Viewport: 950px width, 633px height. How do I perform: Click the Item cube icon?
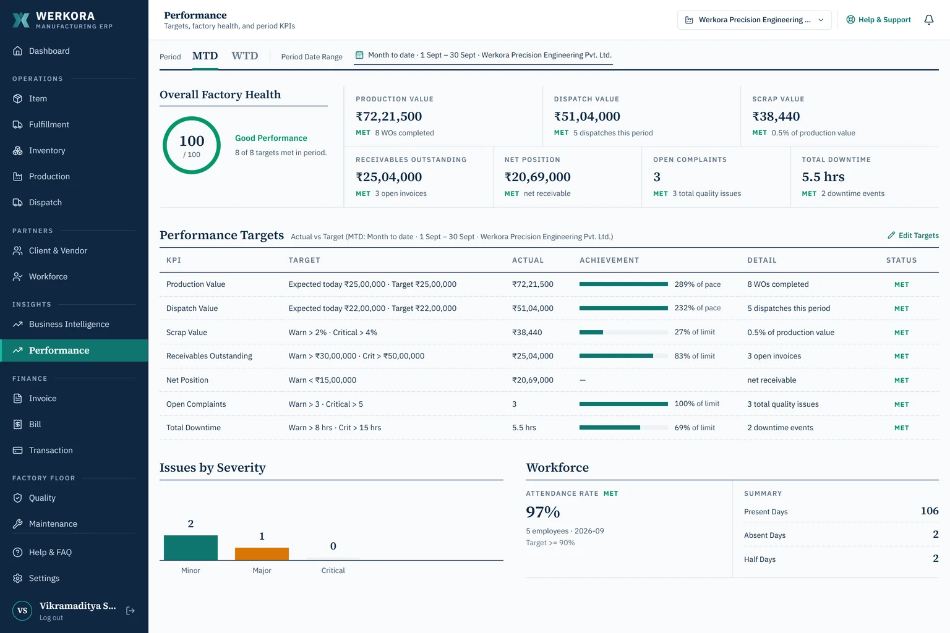pyautogui.click(x=18, y=99)
